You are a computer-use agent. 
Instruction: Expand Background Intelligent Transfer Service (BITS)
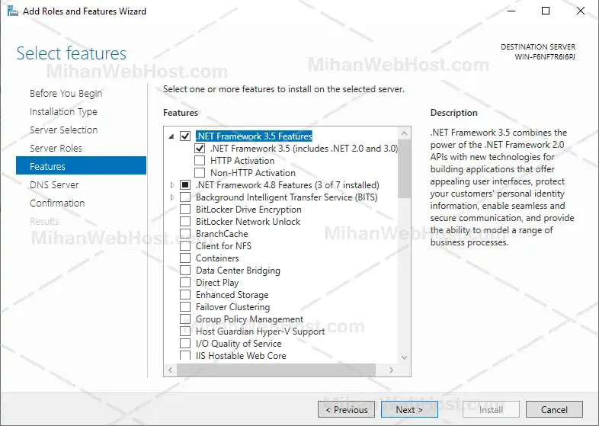point(171,197)
